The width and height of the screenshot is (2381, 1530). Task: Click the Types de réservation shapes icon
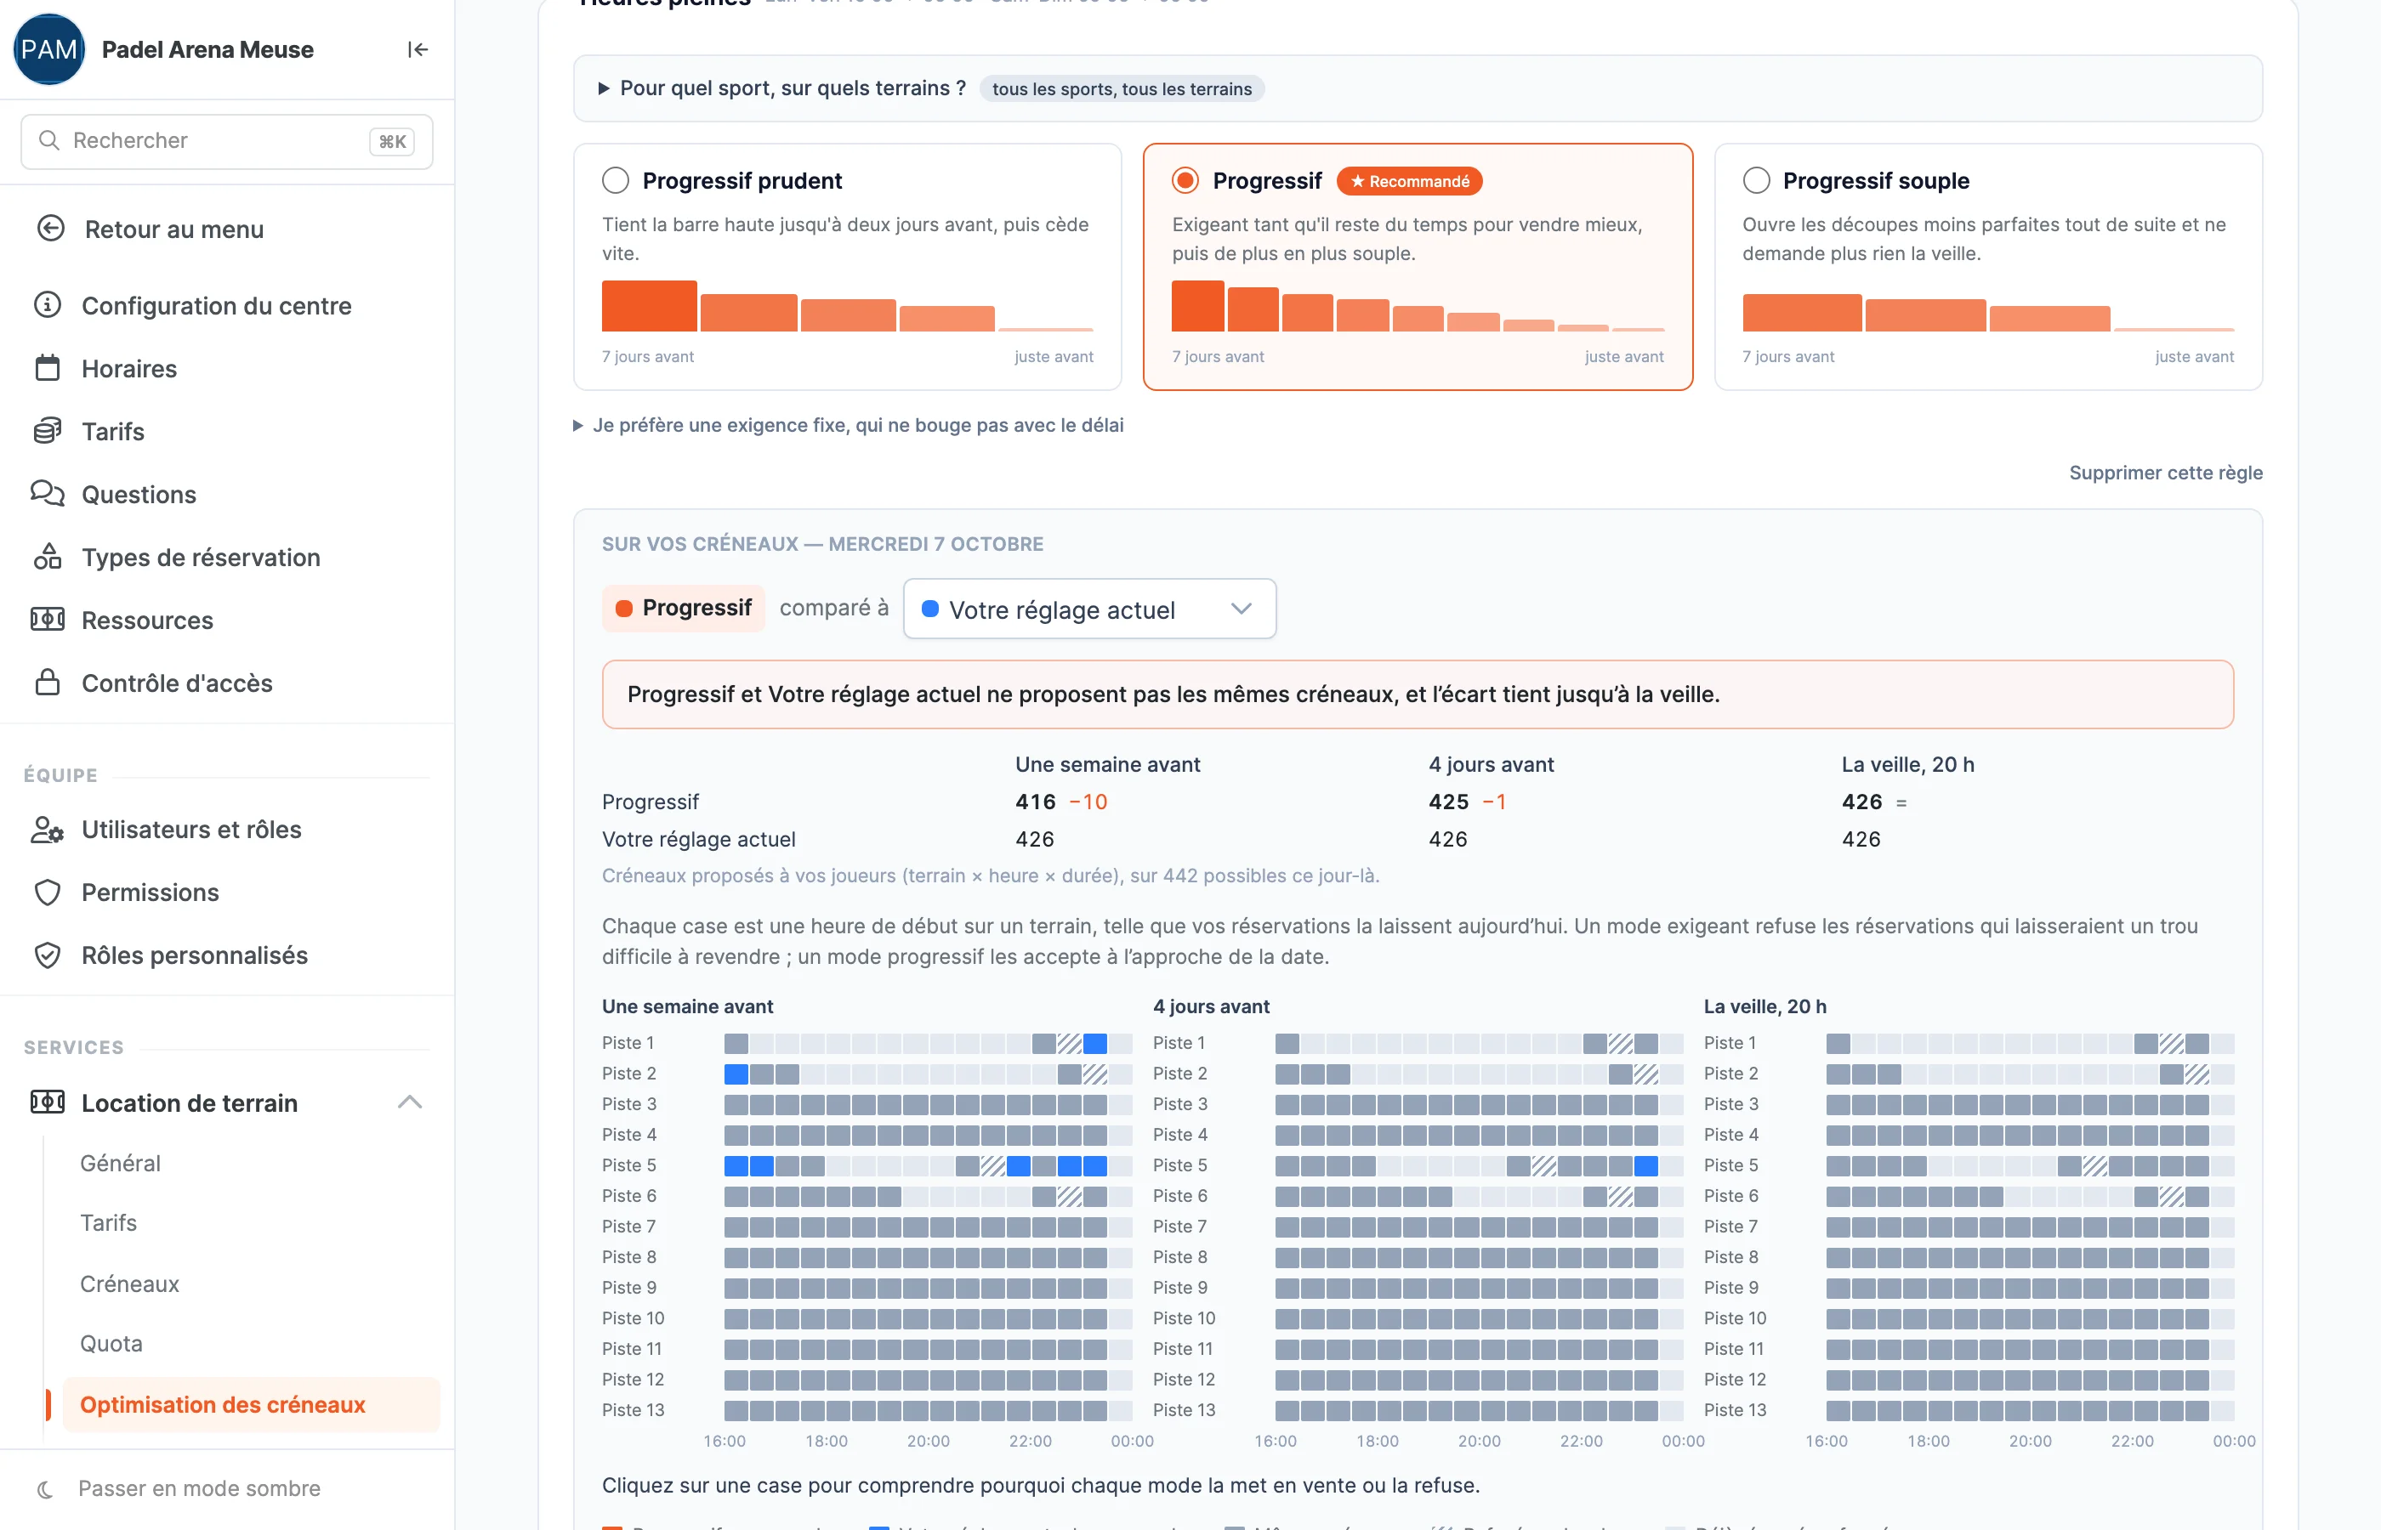pos(48,557)
